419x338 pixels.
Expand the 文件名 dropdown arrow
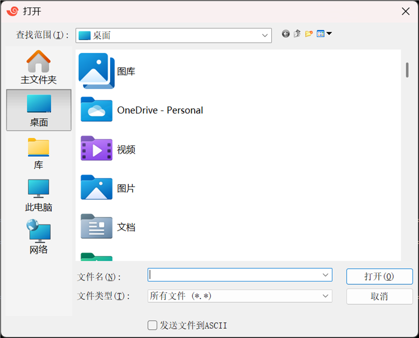point(325,275)
